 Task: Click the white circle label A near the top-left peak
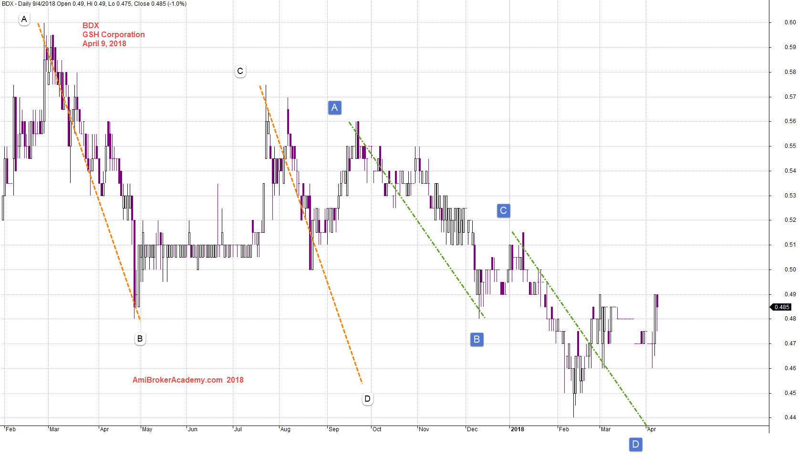[24, 20]
